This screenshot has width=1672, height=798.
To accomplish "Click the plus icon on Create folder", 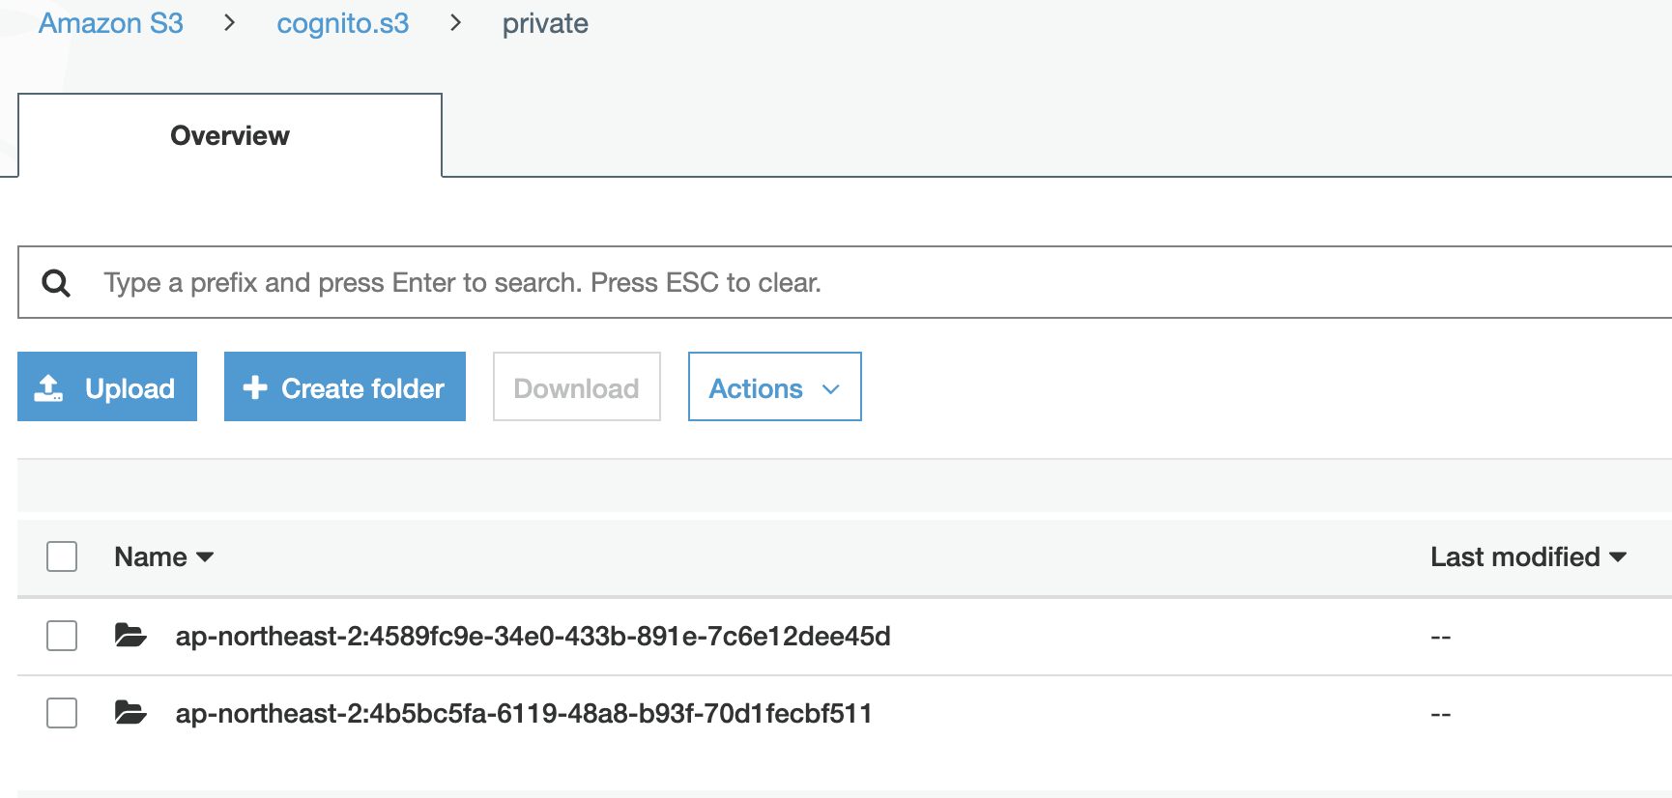I will coord(255,387).
